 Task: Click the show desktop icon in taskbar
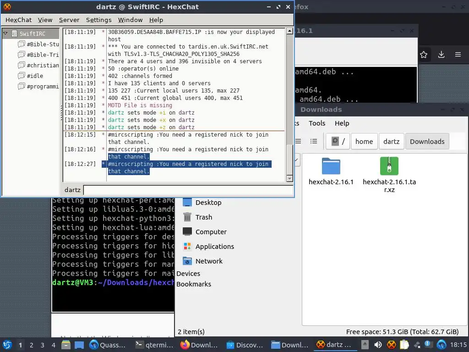point(79,345)
